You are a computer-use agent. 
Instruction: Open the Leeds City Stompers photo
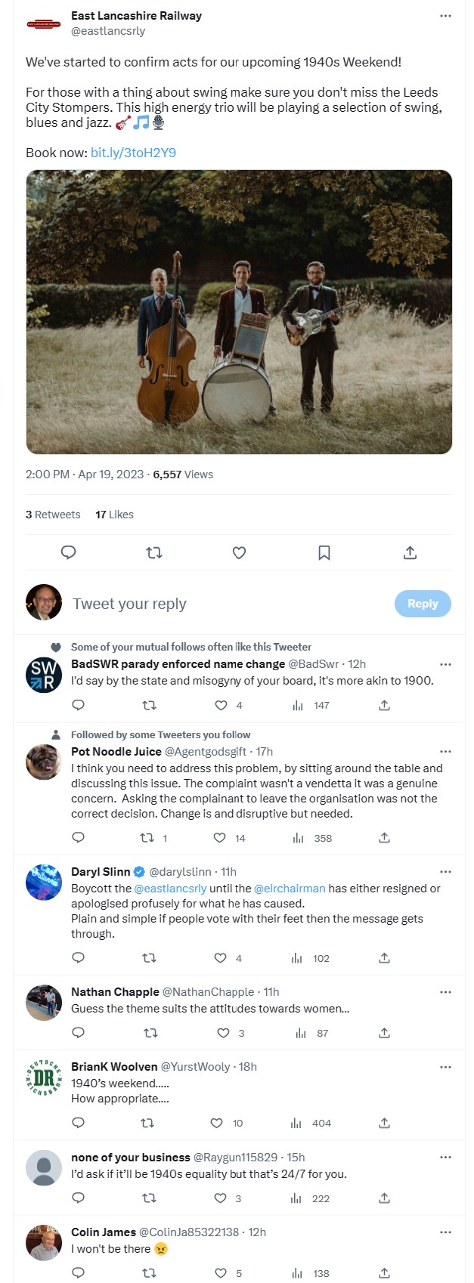point(239,311)
